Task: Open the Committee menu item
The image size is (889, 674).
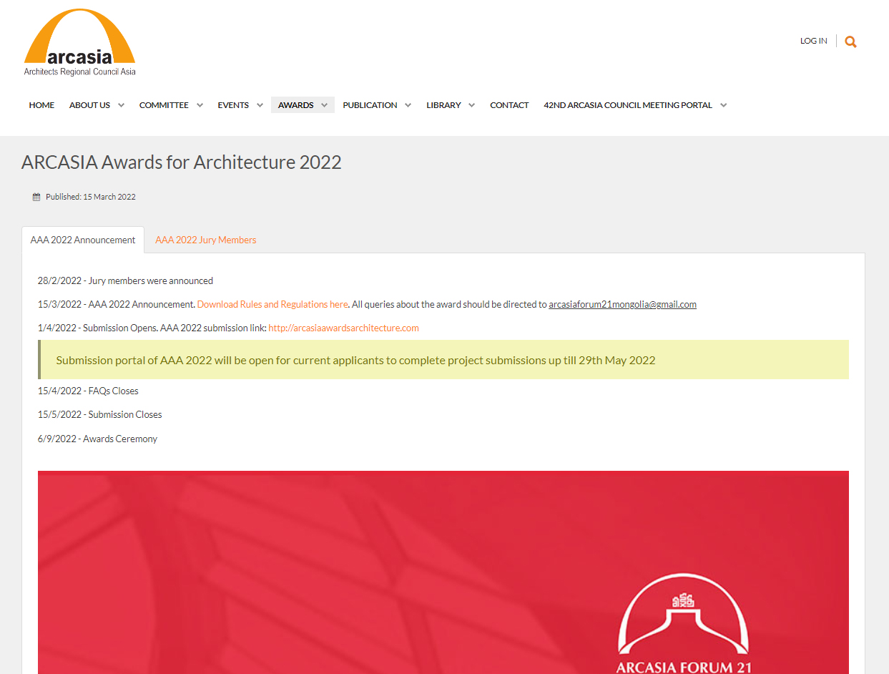Action: 164,105
